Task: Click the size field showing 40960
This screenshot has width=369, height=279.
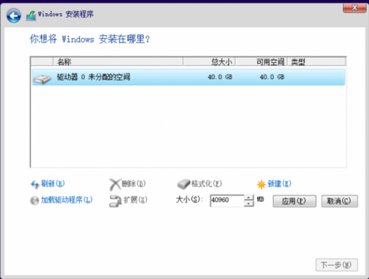Action: pyautogui.click(x=227, y=201)
